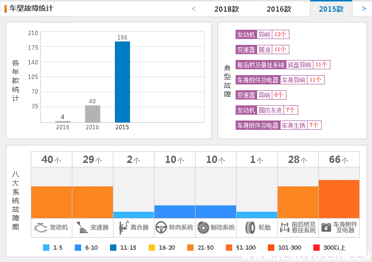Click the suspension (前后桥及悬挂系统) icon
Viewport: 372px width, 262px height.
(x=284, y=227)
